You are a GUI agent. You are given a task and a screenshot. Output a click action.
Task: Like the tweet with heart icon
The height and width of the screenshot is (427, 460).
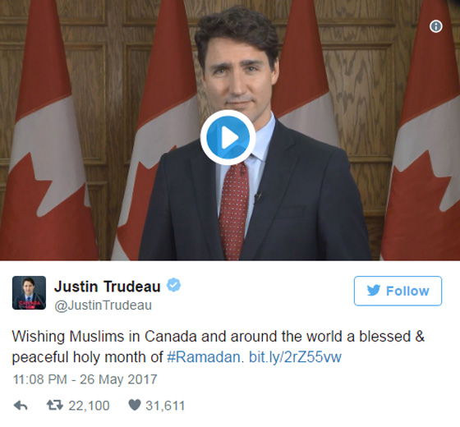(135, 406)
